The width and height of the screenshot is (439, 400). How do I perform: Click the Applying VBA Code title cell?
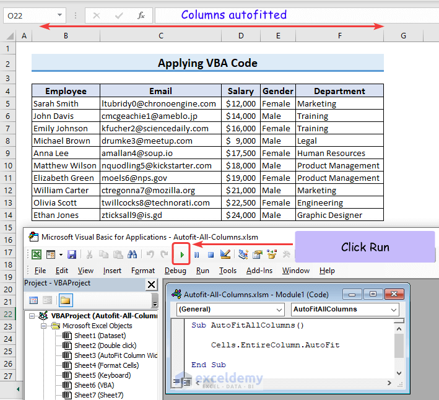[x=207, y=63]
